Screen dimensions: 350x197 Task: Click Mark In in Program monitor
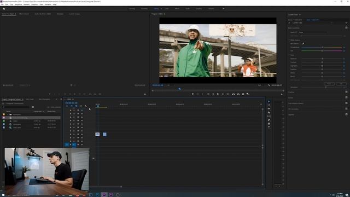point(198,94)
